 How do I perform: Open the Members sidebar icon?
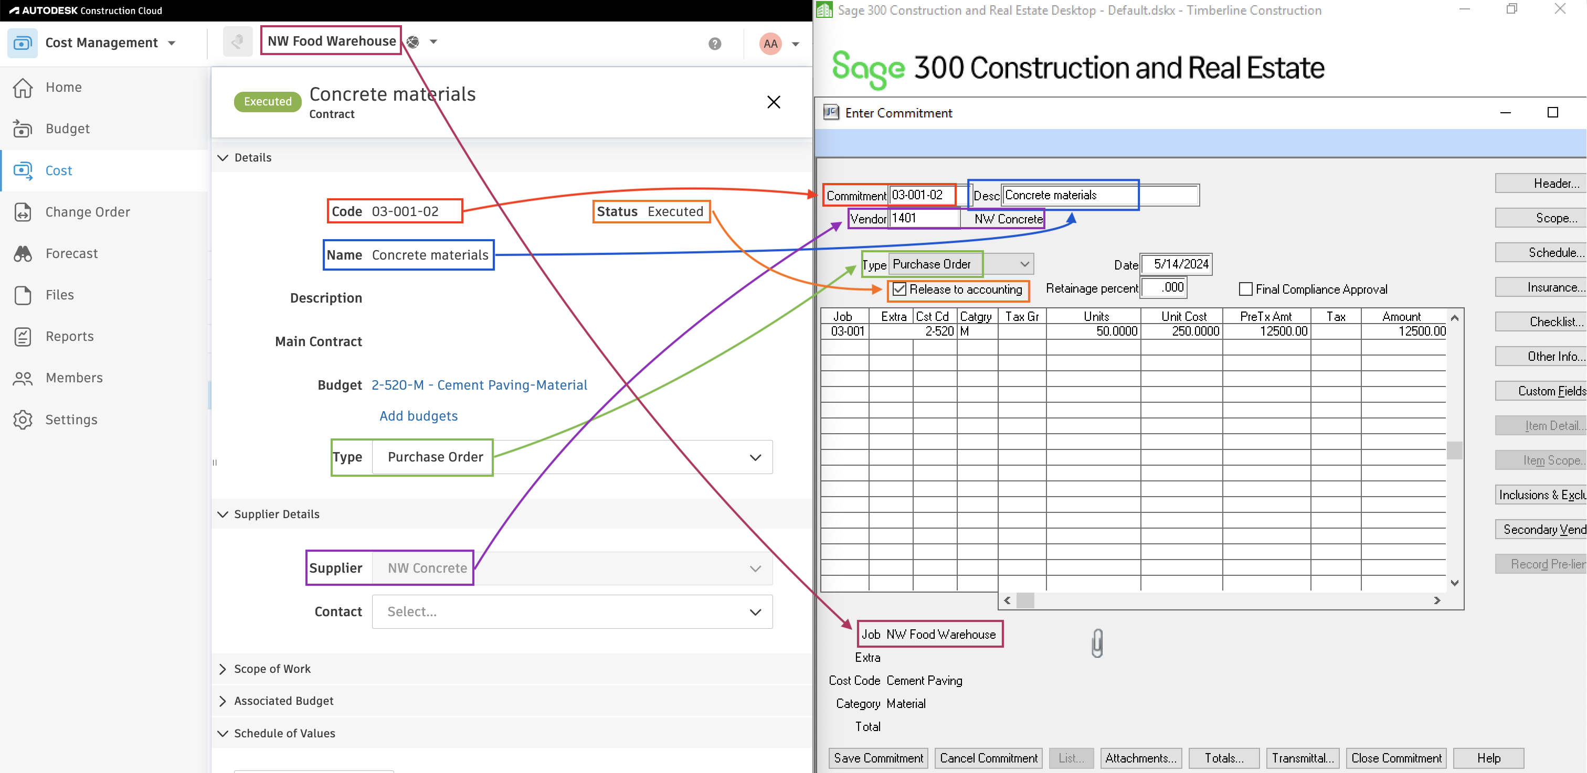(x=23, y=378)
